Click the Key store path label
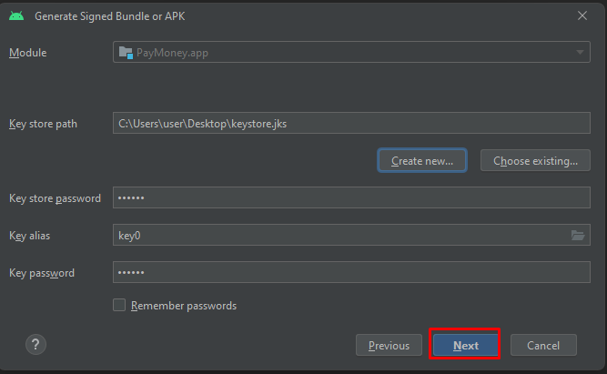 pos(43,123)
